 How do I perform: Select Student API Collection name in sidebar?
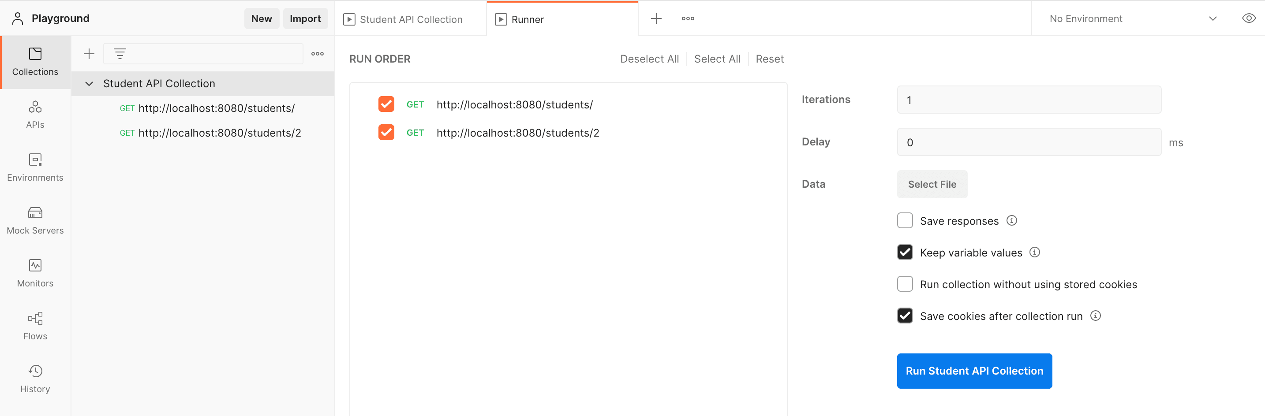159,83
